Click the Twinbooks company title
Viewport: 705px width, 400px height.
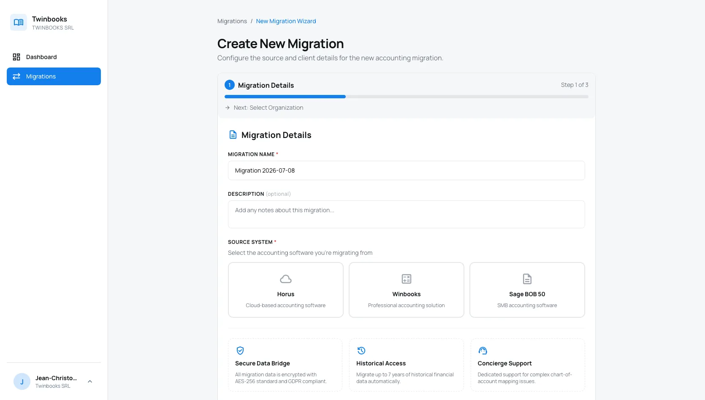pos(49,19)
